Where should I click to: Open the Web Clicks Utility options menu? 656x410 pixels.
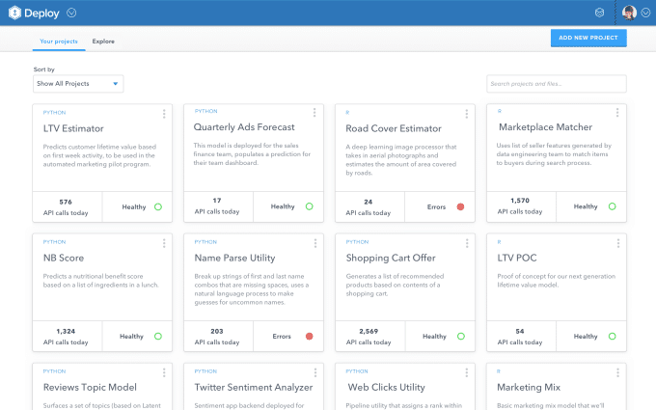(x=467, y=372)
